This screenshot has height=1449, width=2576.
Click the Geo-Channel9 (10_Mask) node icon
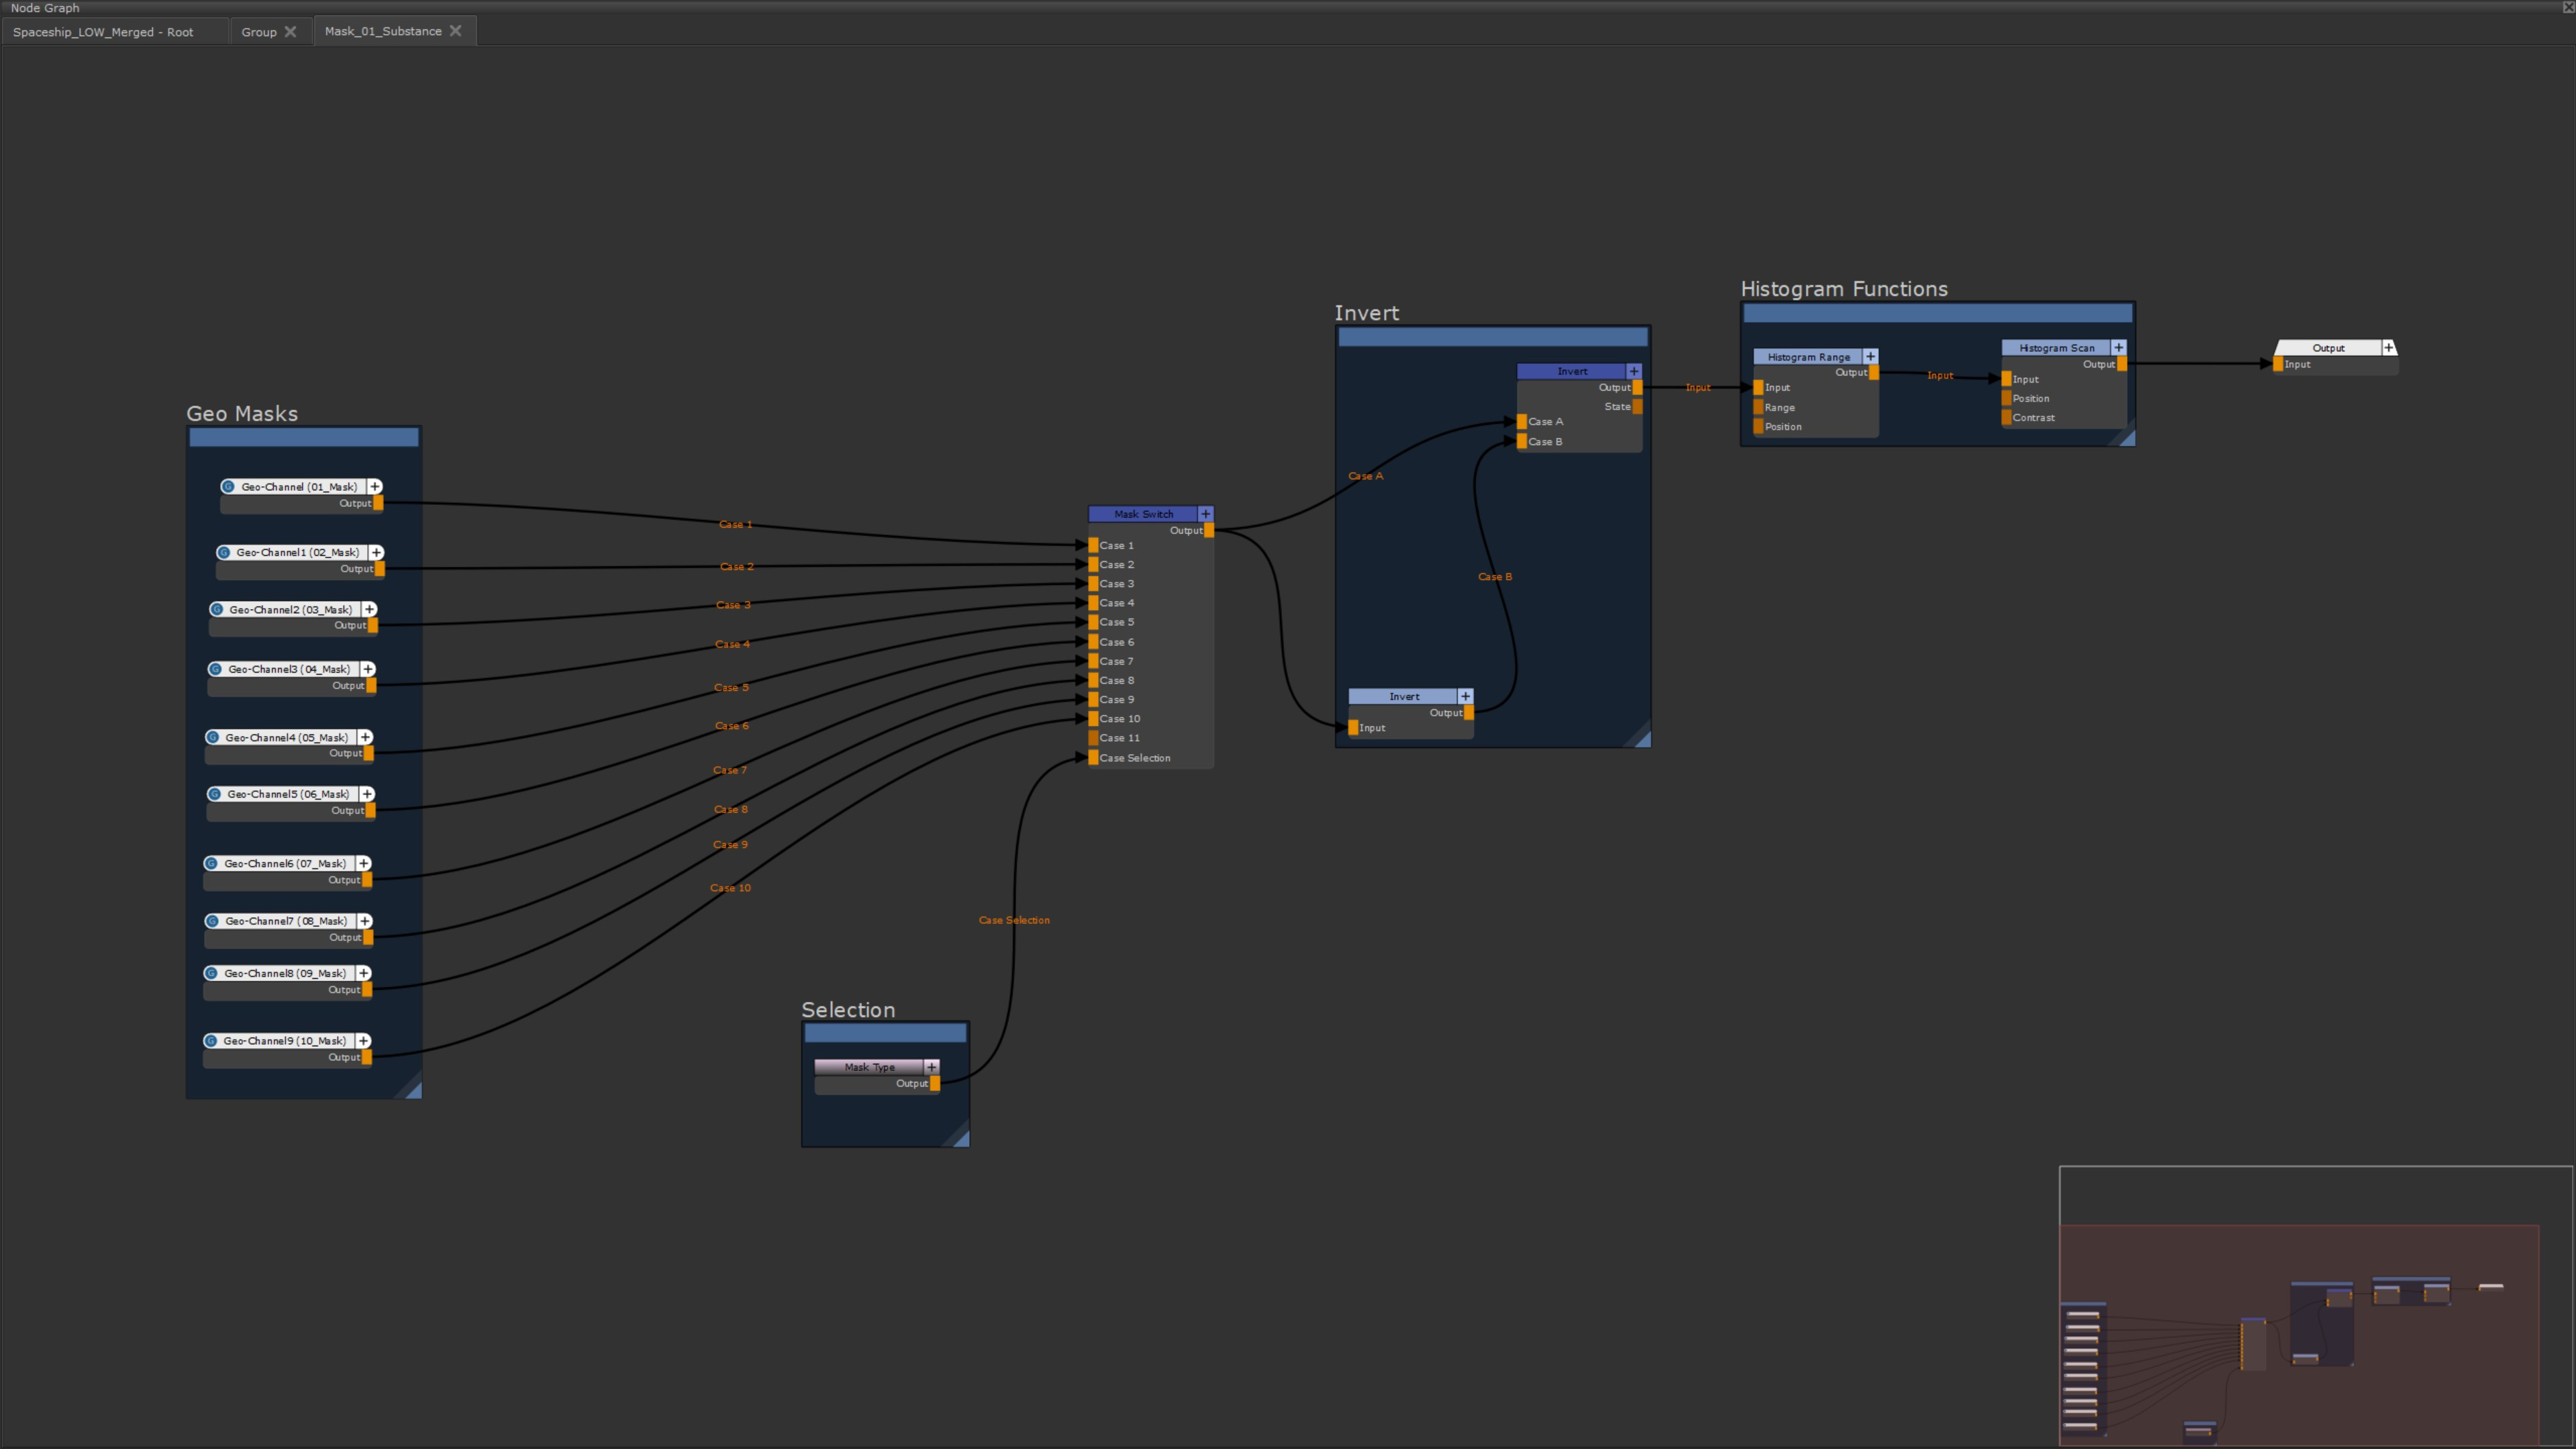tap(211, 1041)
